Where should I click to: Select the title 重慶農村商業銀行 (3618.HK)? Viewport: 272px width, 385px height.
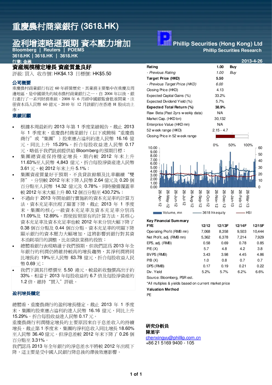tap(66, 26)
